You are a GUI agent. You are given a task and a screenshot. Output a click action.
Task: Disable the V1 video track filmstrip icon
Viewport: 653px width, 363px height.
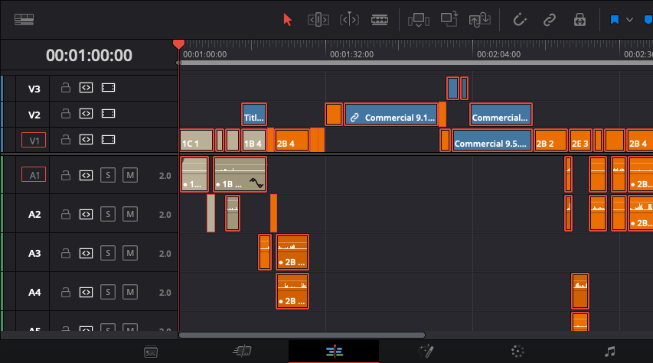108,140
